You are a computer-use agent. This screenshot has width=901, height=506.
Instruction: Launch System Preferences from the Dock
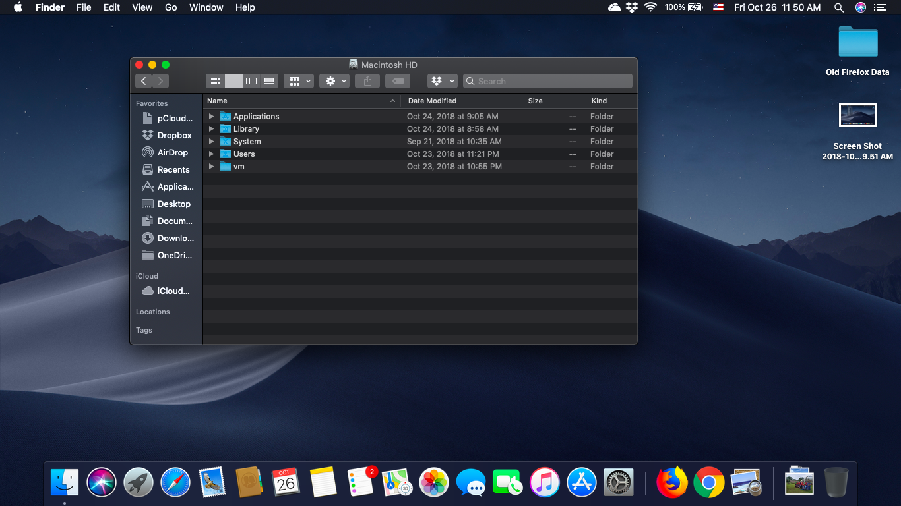[x=619, y=483]
